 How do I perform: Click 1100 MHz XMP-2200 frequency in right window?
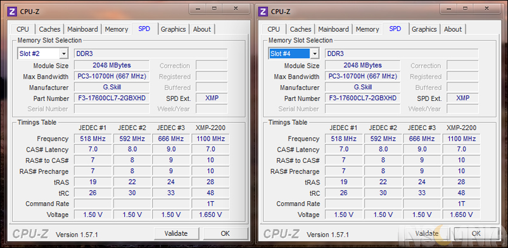pyautogui.click(x=461, y=139)
